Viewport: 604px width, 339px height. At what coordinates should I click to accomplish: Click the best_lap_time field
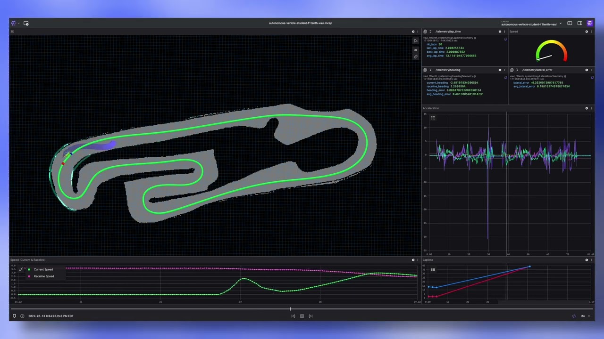click(x=445, y=52)
